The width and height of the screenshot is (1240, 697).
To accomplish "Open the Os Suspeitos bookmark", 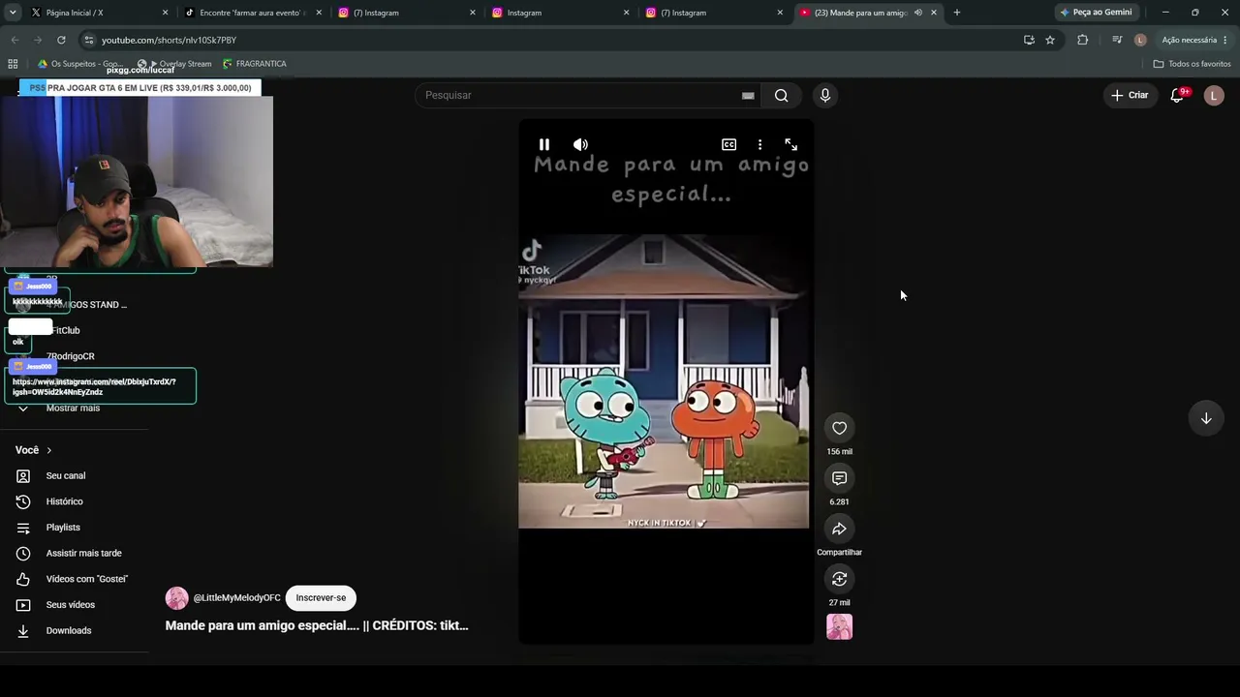I will point(79,64).
